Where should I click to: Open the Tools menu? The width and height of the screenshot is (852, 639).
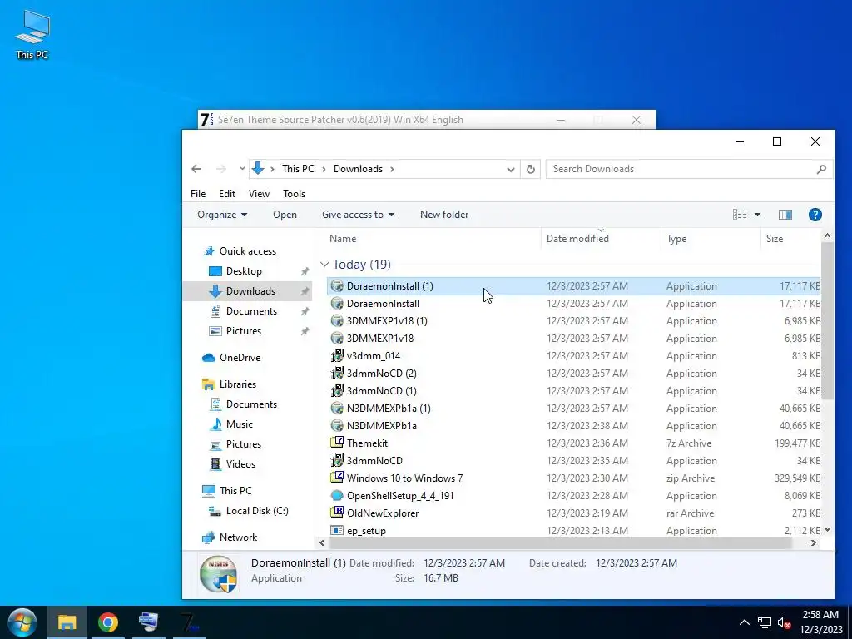(294, 193)
